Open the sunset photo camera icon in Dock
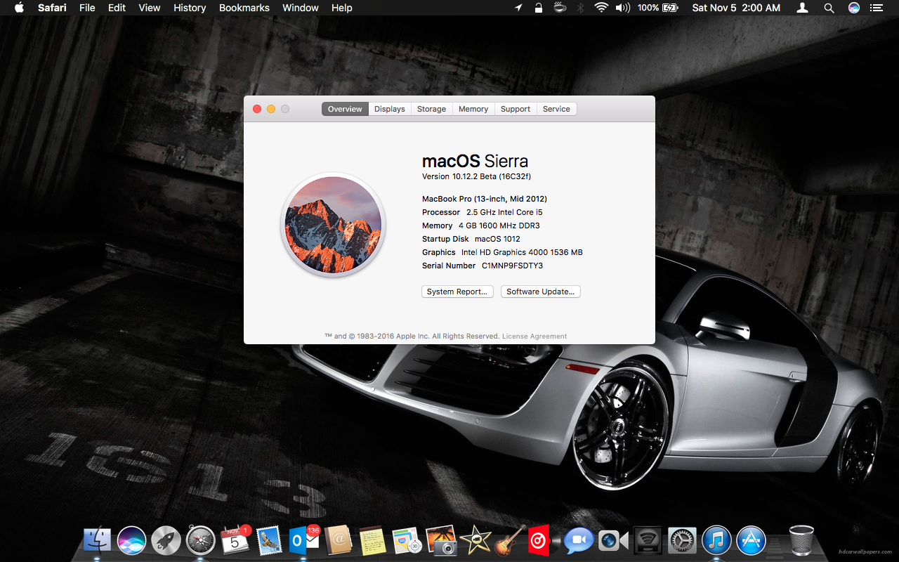 coord(441,540)
